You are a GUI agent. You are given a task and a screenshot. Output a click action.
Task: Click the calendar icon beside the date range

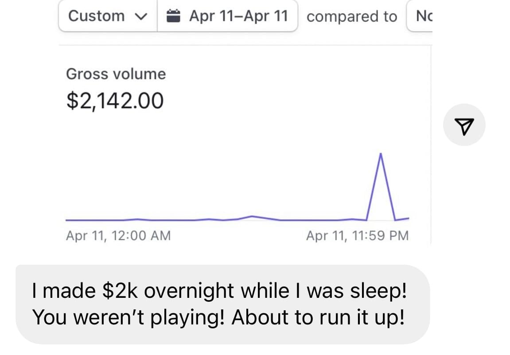[173, 16]
